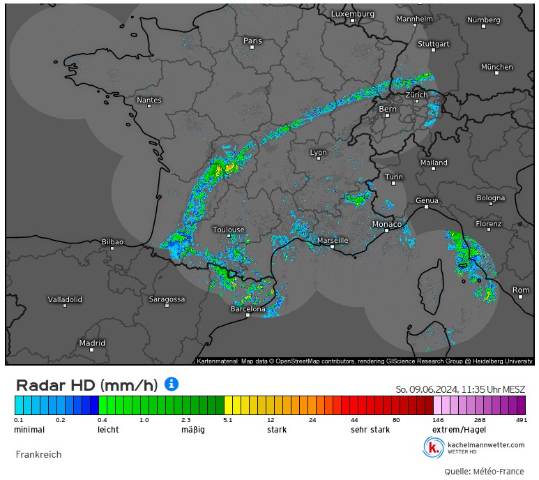Image resolution: width=539 pixels, height=480 pixels.
Task: Click the OpenStreetMap attribution text
Action: point(365,361)
